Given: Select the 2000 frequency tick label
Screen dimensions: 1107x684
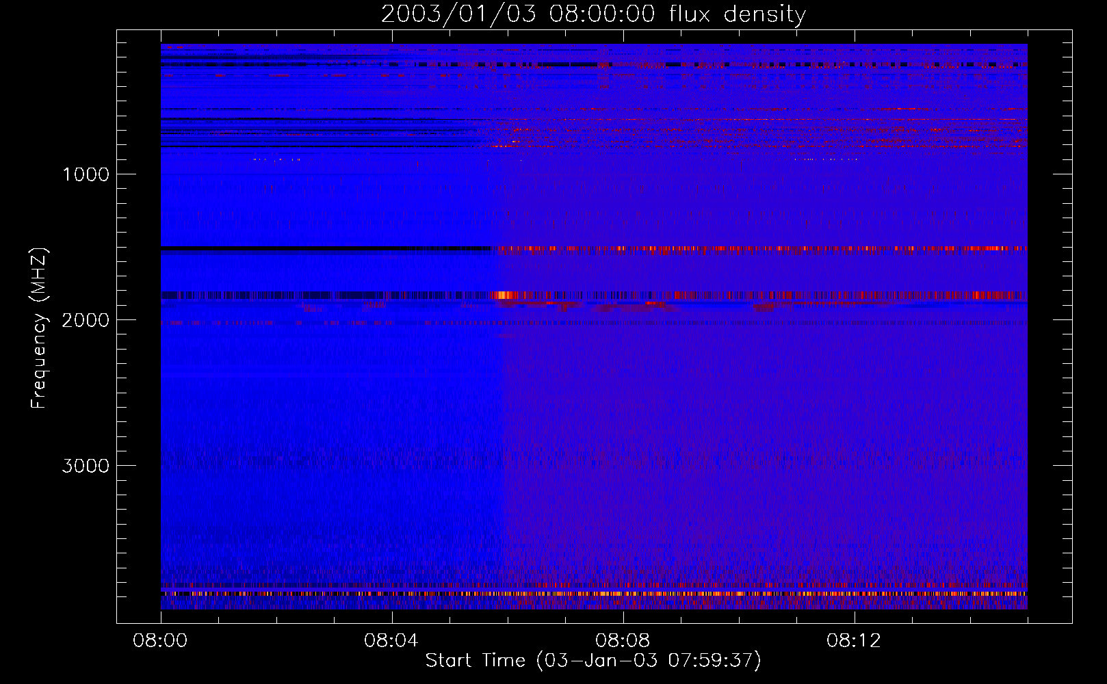Looking at the screenshot, I should coord(86,320).
